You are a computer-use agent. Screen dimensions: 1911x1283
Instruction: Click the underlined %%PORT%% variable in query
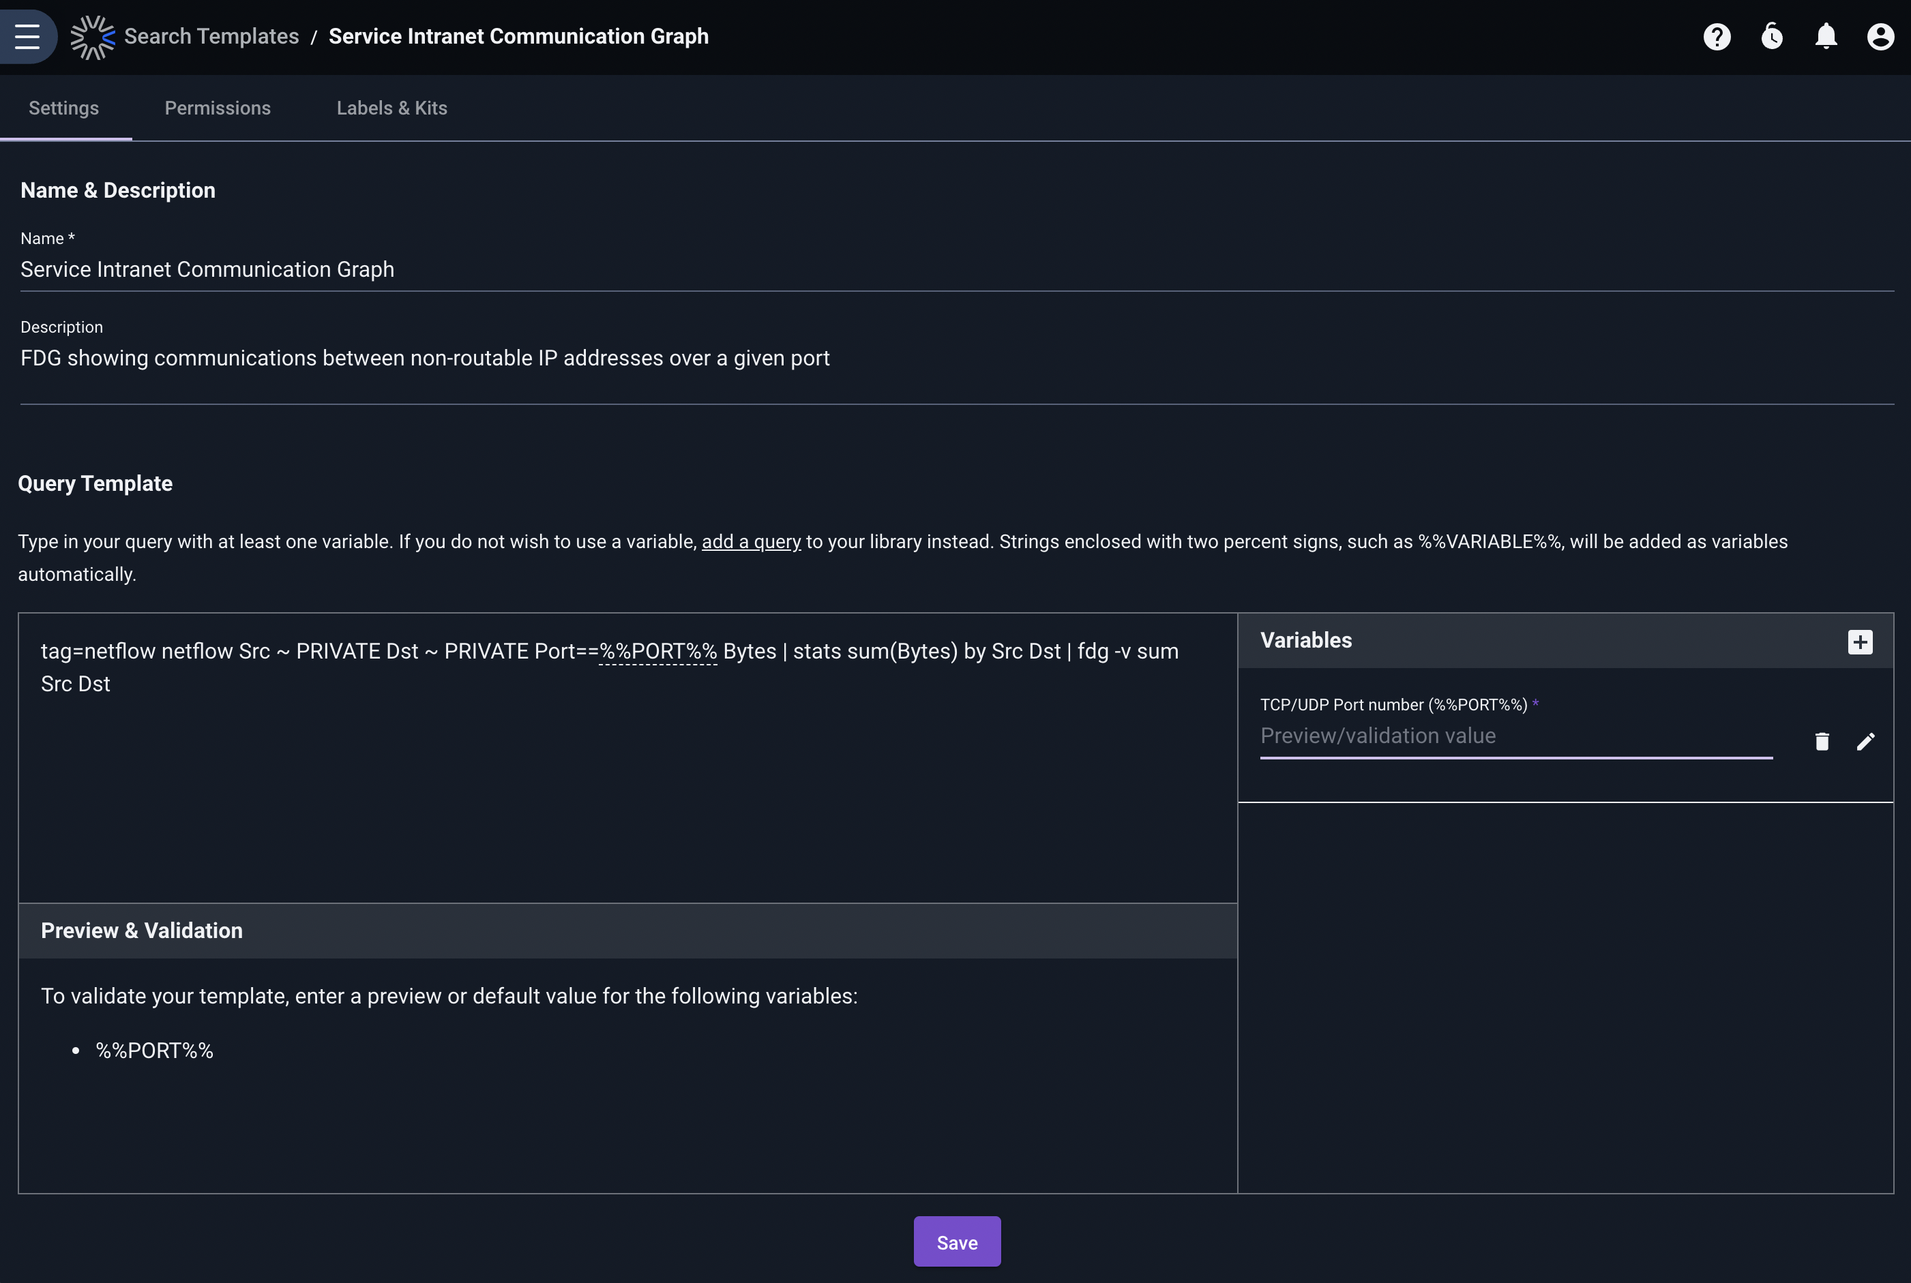[x=658, y=651]
